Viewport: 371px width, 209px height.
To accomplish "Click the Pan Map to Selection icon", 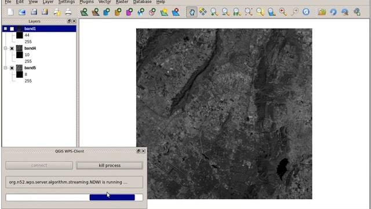I will [x=203, y=12].
